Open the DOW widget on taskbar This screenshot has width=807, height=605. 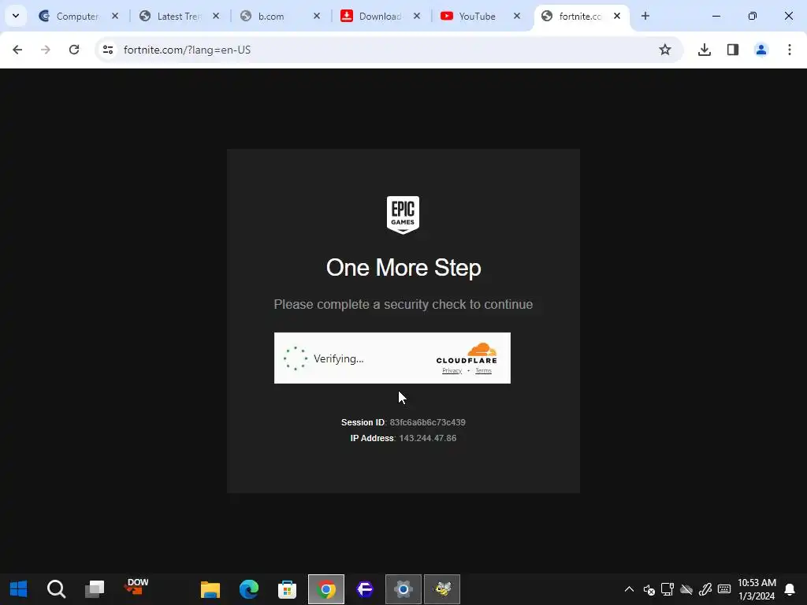point(136,586)
